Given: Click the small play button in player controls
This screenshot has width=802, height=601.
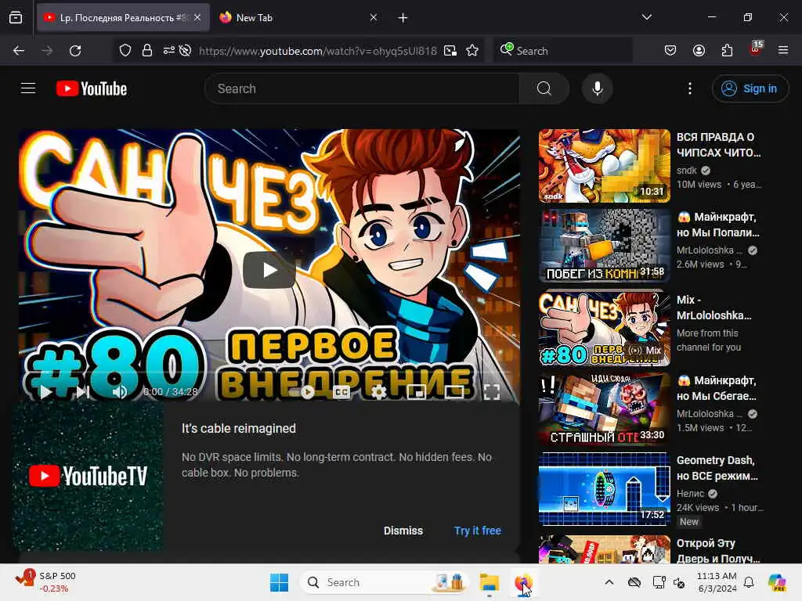Looking at the screenshot, I should pyautogui.click(x=45, y=392).
